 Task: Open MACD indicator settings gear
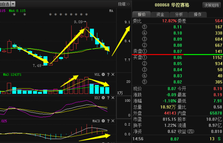click(x=103, y=121)
